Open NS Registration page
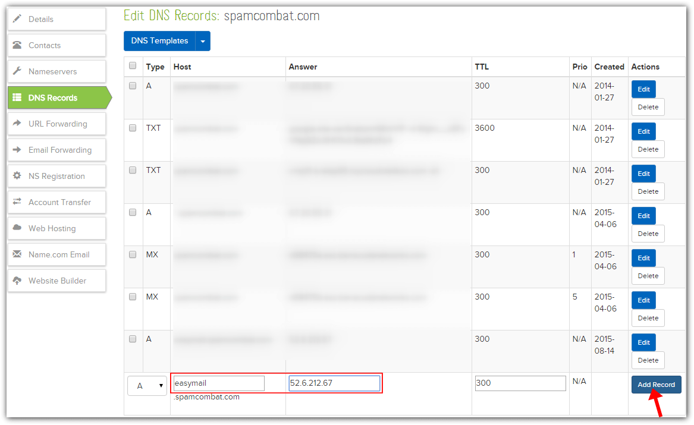This screenshot has height=425, width=694. click(x=56, y=176)
